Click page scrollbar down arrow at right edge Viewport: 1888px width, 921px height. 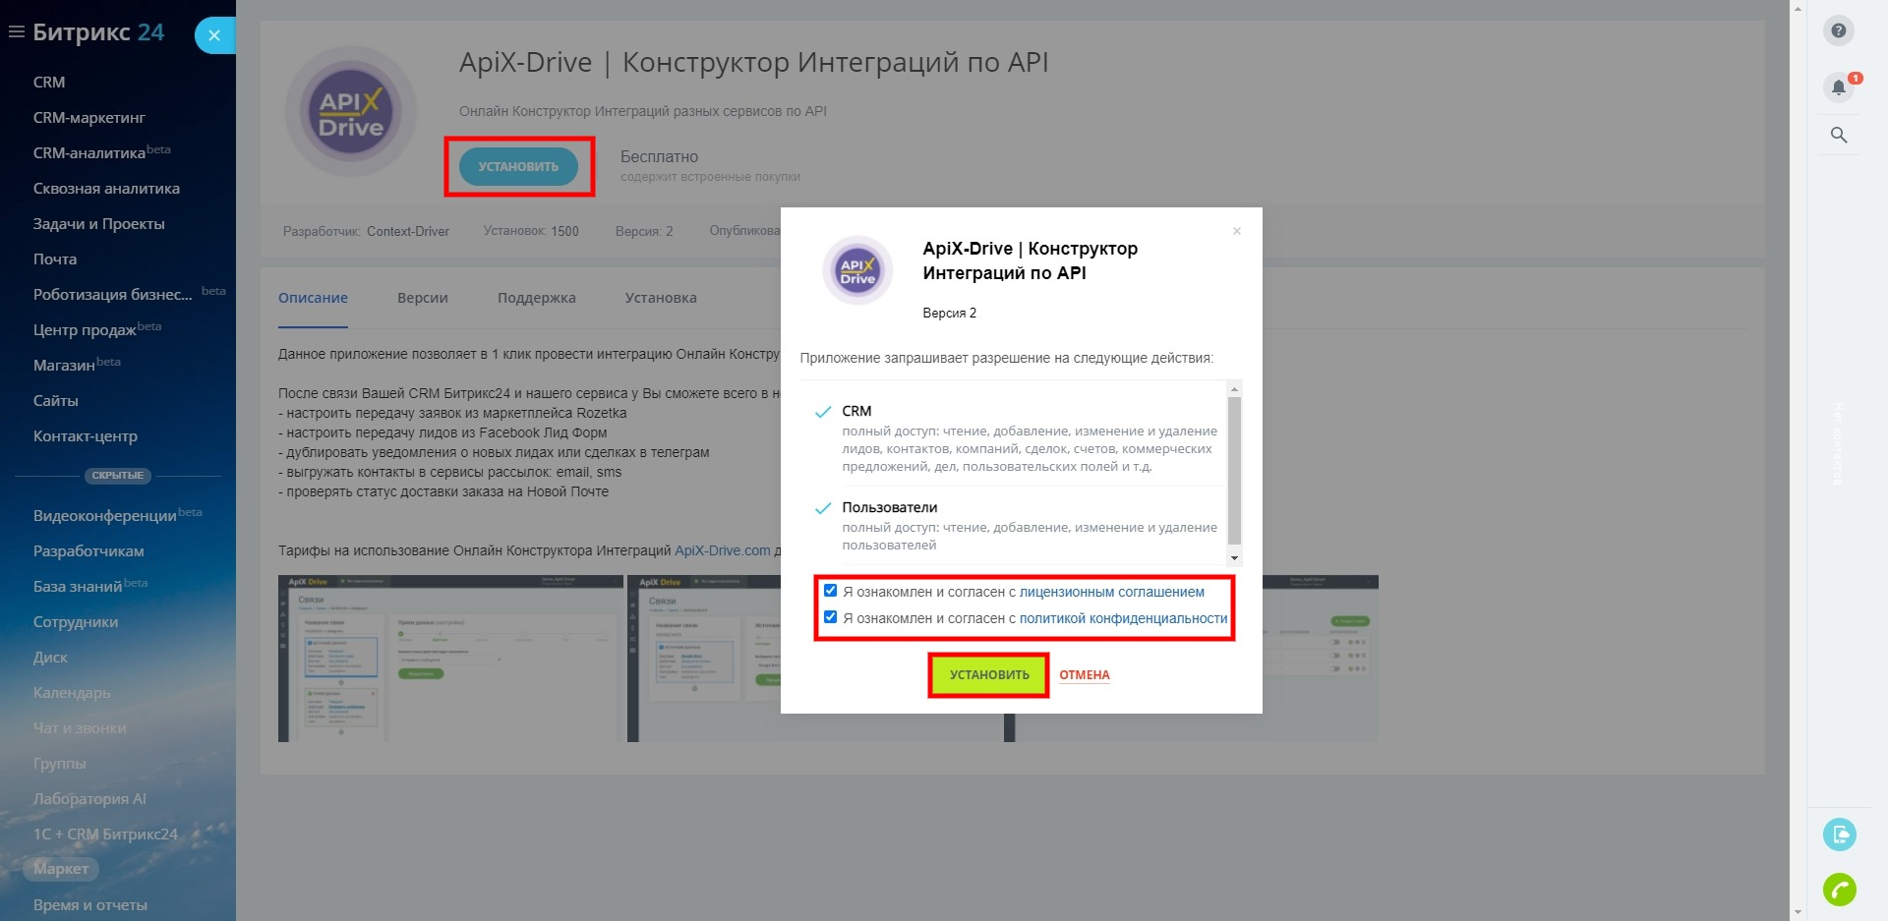(x=1798, y=913)
